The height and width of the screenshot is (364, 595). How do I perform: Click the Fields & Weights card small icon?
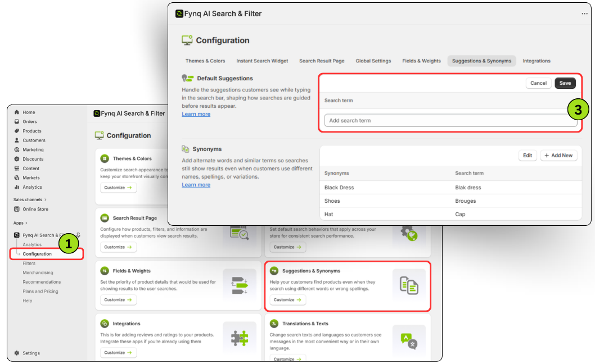tap(105, 271)
